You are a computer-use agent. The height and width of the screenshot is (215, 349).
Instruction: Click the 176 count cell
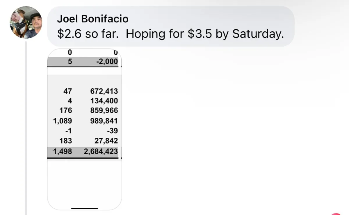pyautogui.click(x=65, y=111)
